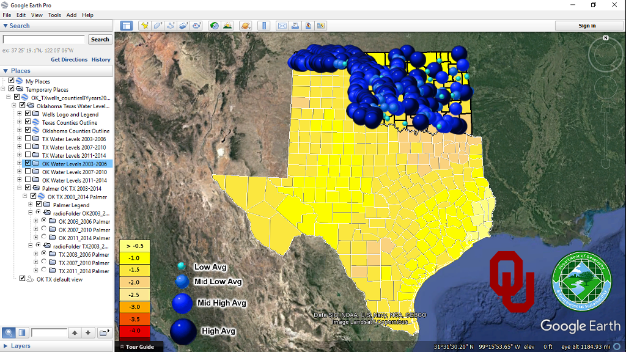626x352 pixels.
Task: Enable TX Water Levels 2007-2010 checkbox
Action: tap(28, 147)
